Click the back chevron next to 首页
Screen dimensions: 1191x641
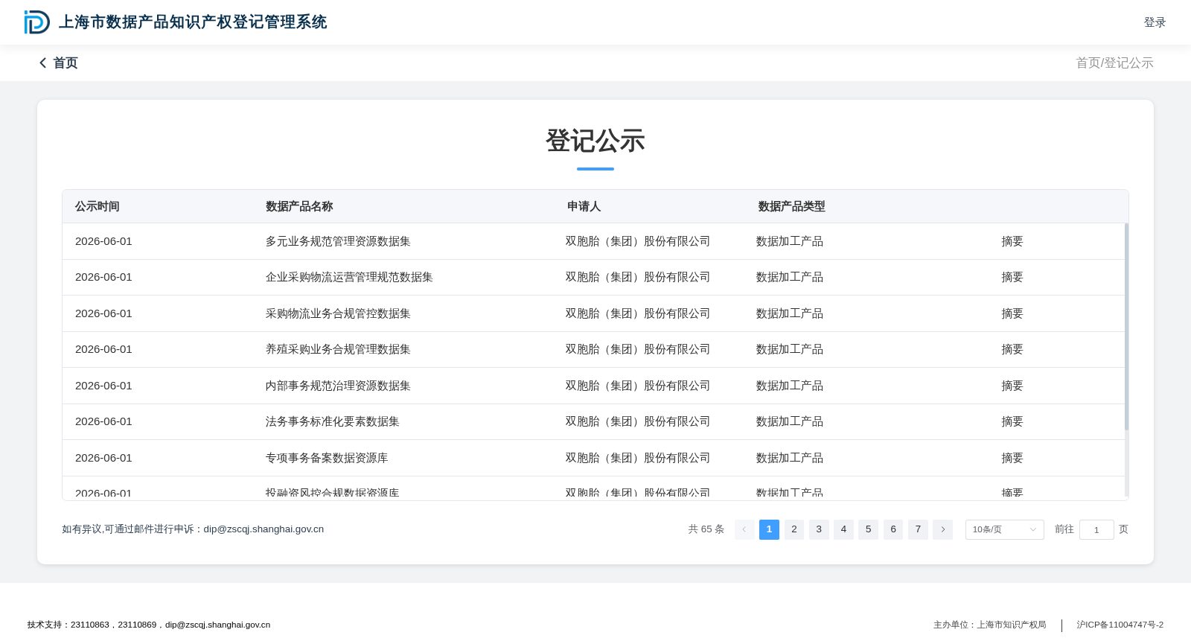pos(43,63)
